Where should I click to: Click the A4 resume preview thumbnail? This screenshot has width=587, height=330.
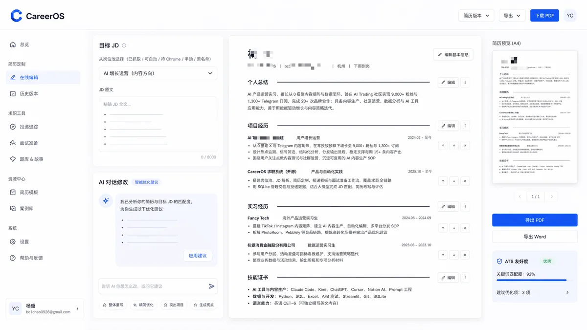(535, 117)
